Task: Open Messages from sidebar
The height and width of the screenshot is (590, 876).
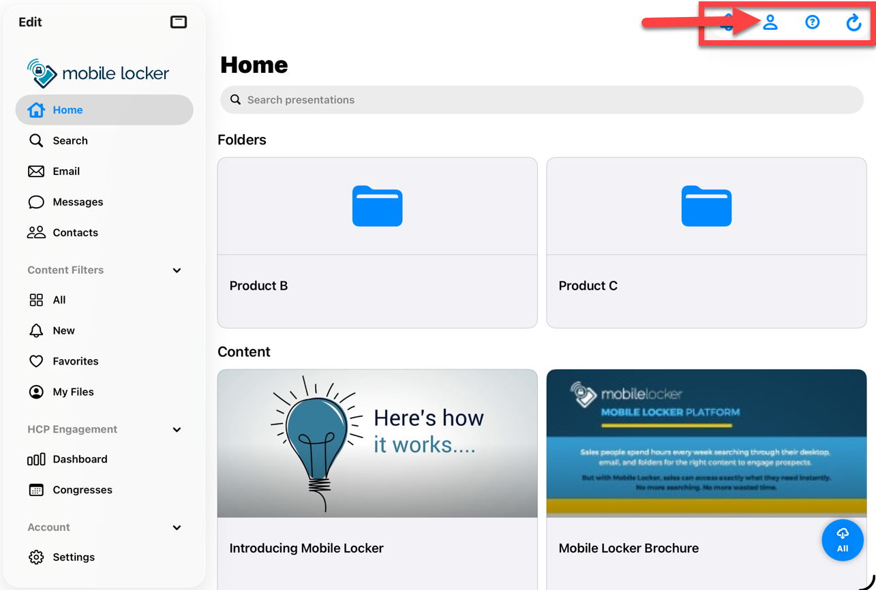Action: coord(104,202)
